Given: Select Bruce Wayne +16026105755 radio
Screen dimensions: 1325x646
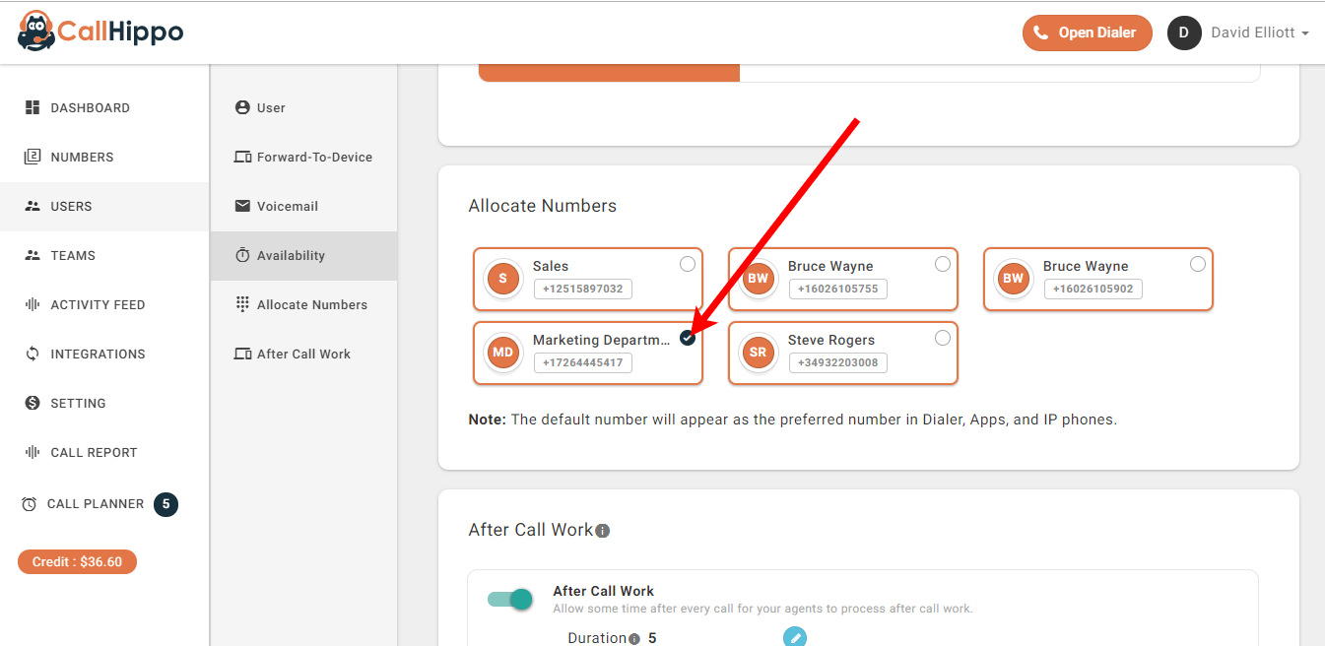Looking at the screenshot, I should 943,264.
